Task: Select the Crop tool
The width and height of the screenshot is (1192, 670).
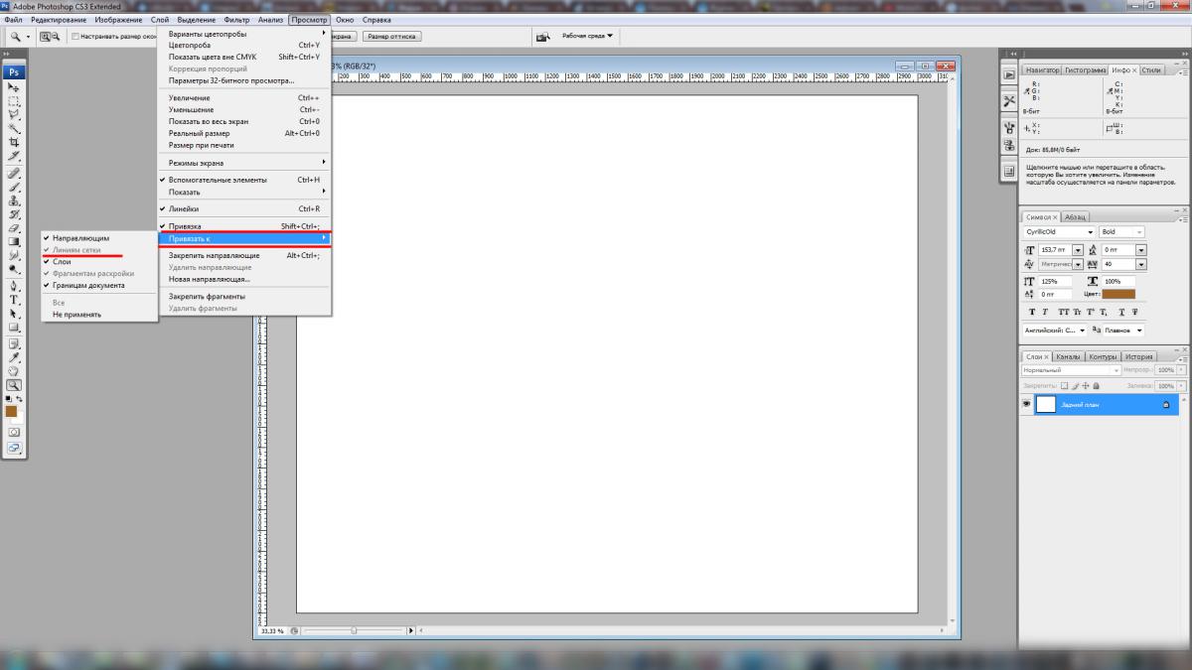Action: click(15, 141)
